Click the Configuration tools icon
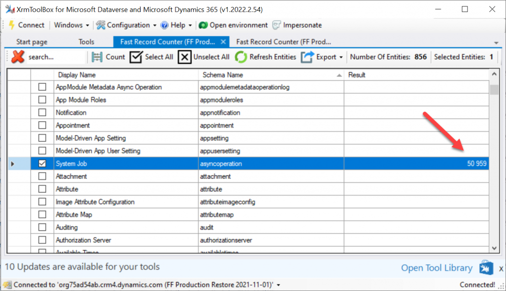The image size is (506, 291). [x=101, y=25]
